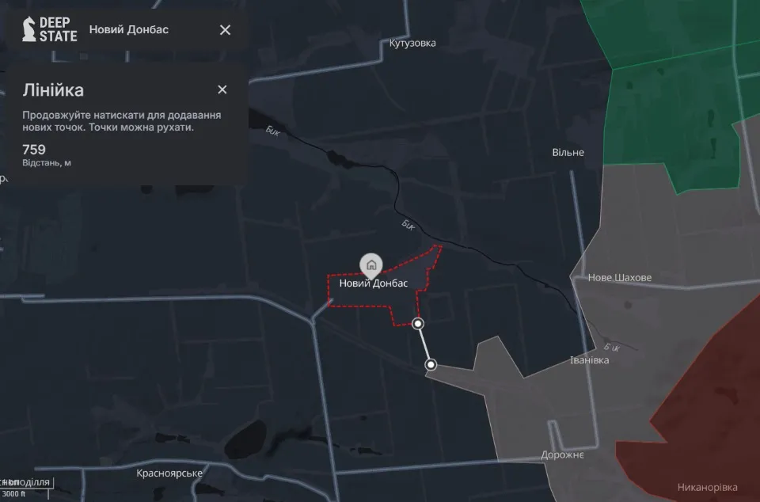Screen dimensions: 760x502
Task: Select the upper ruler point near red border
Action: point(418,323)
